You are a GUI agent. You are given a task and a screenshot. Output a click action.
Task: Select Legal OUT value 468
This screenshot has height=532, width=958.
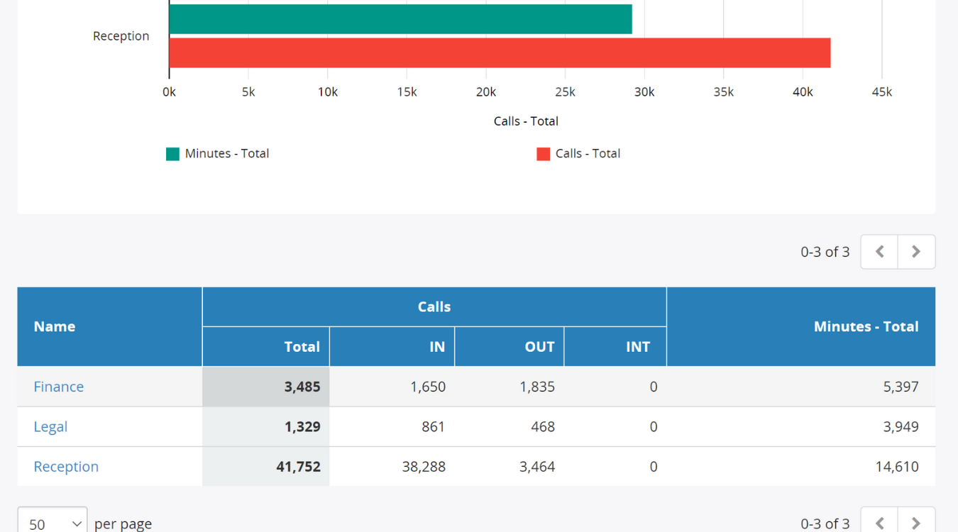point(543,426)
